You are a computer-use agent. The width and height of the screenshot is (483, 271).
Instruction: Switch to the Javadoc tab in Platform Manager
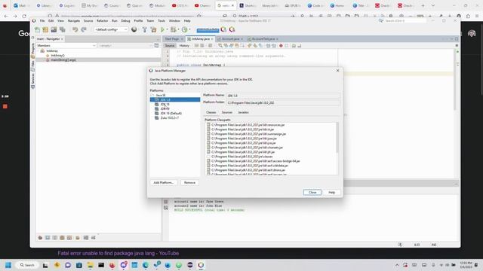(x=243, y=112)
